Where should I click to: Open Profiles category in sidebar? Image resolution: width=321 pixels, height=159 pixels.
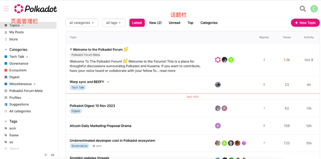[x=15, y=98]
